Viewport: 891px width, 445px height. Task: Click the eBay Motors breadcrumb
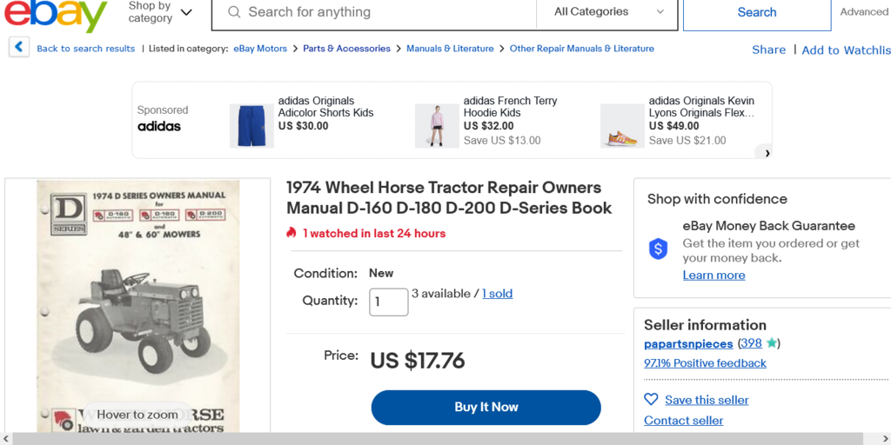point(260,49)
